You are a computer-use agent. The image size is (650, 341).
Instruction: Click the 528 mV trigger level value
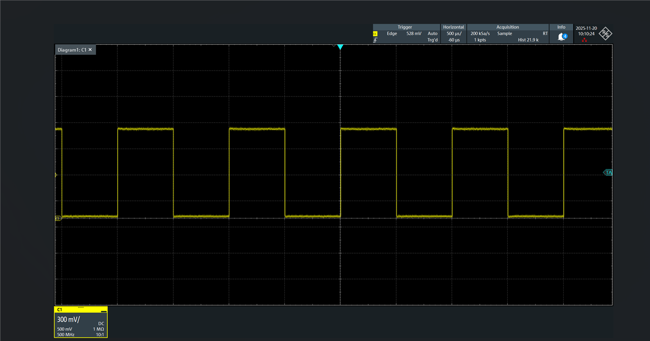(x=414, y=33)
